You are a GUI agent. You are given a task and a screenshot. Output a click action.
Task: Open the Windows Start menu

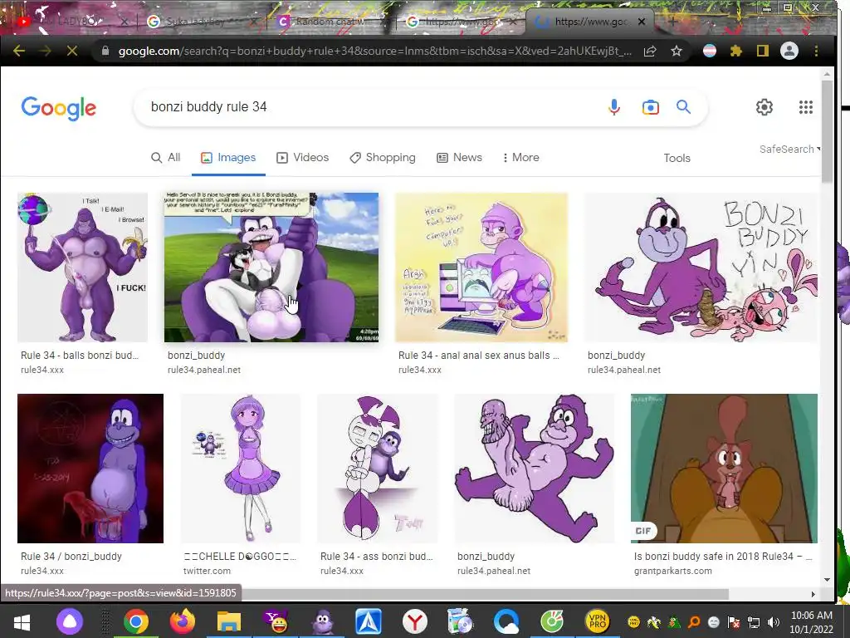click(x=22, y=621)
